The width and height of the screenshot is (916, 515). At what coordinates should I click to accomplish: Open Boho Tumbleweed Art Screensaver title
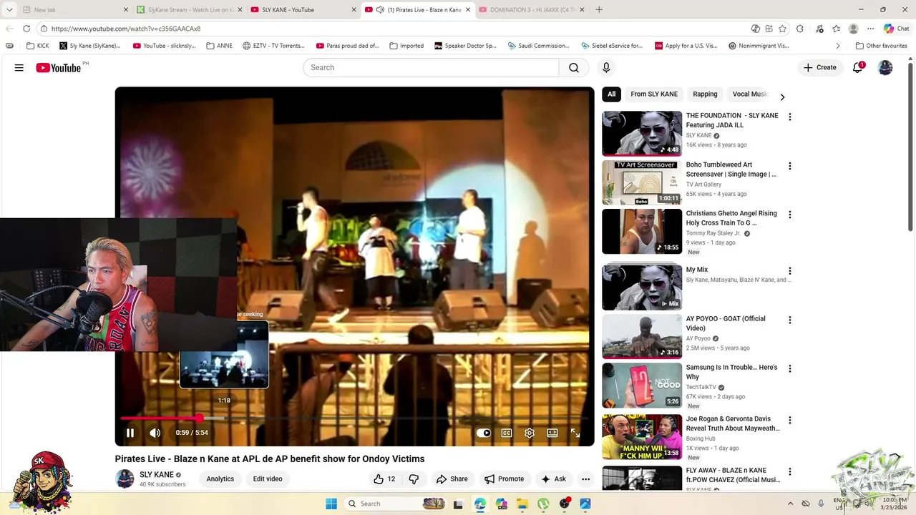tap(731, 170)
